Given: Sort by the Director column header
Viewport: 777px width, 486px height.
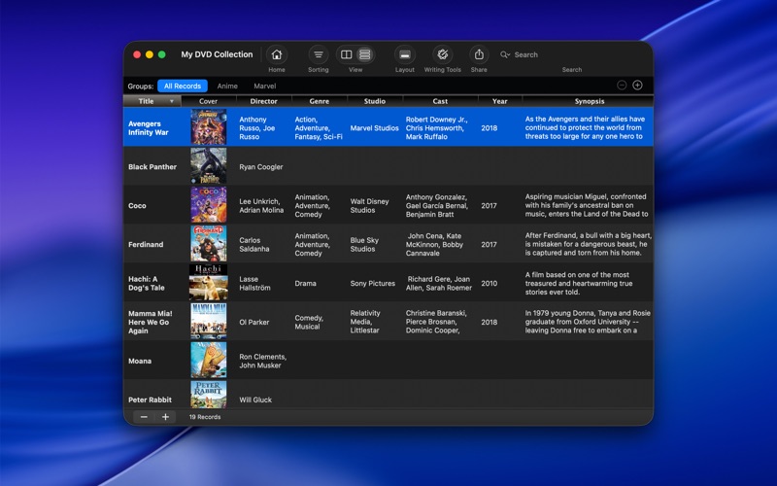Looking at the screenshot, I should click(263, 101).
